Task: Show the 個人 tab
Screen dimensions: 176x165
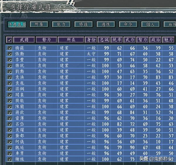Action: point(150,24)
